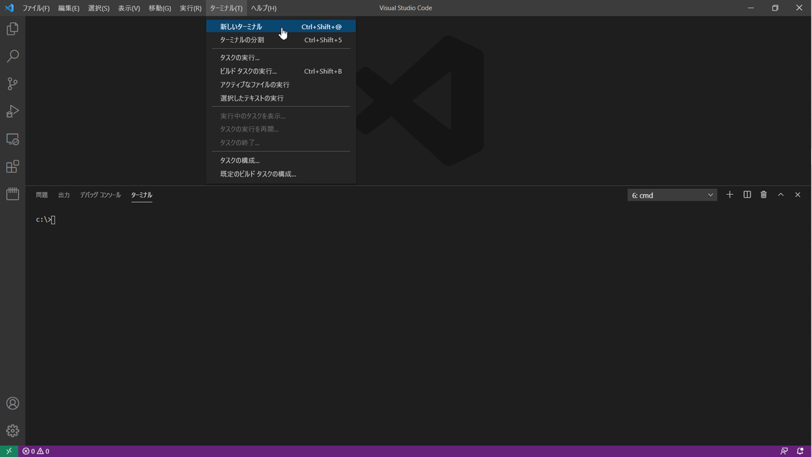Open the ファイル(F) menu

36,8
